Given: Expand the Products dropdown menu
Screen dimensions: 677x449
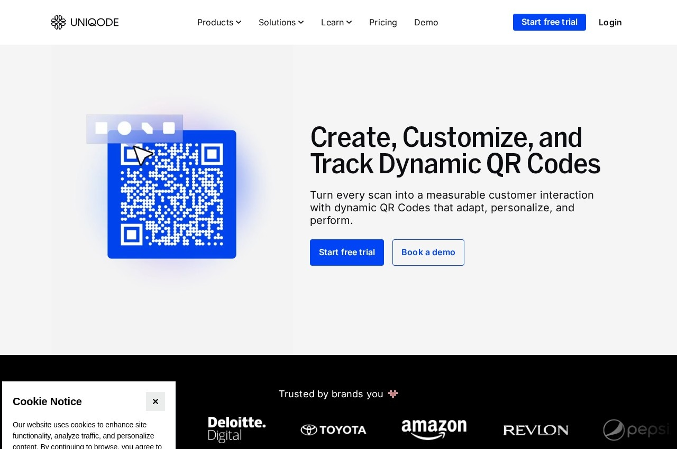Looking at the screenshot, I should pos(219,22).
